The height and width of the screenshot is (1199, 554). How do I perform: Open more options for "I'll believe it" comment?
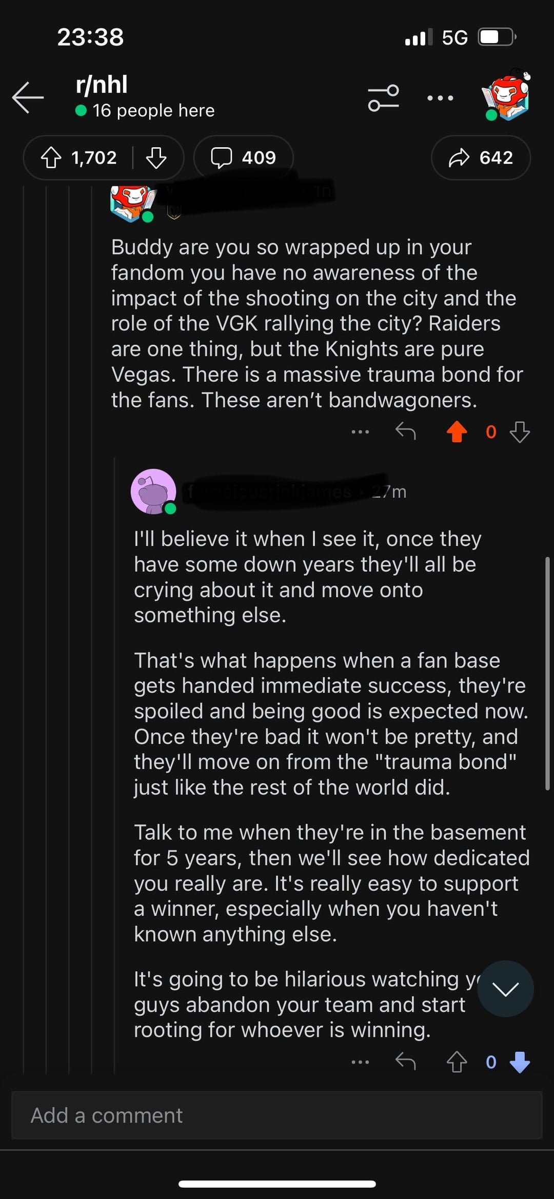[x=360, y=1062]
